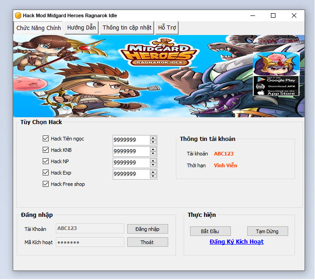Click the Hack NP value field
This screenshot has width=315, height=280.
[x=131, y=163]
